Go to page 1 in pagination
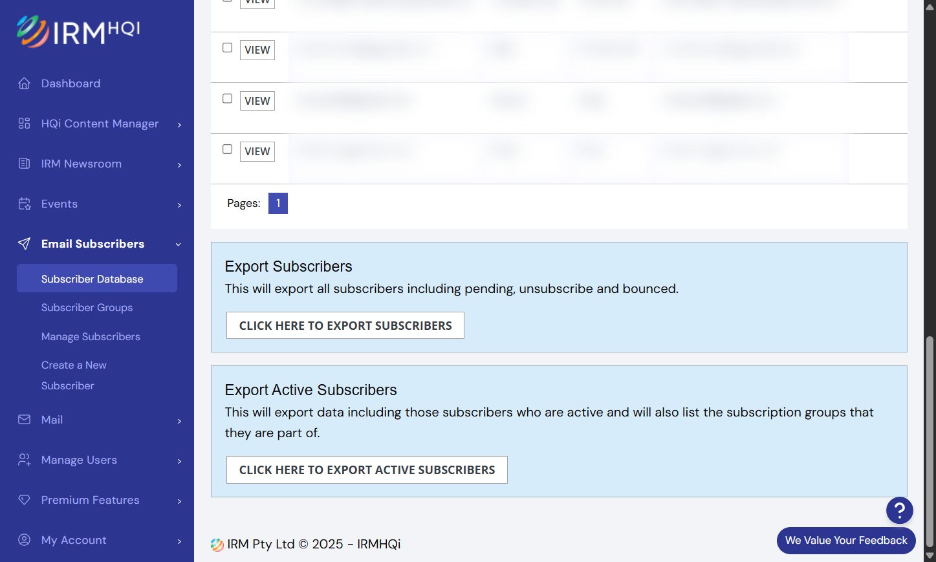This screenshot has width=936, height=562. 278,203
